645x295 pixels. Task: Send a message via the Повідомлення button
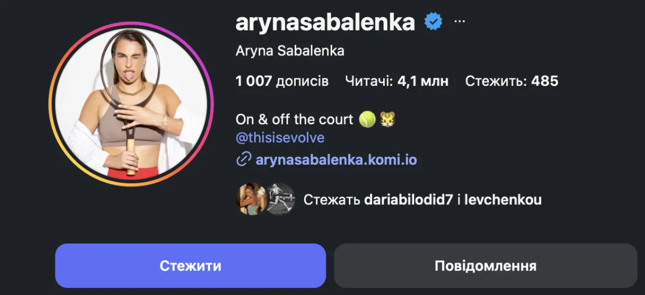pyautogui.click(x=485, y=265)
